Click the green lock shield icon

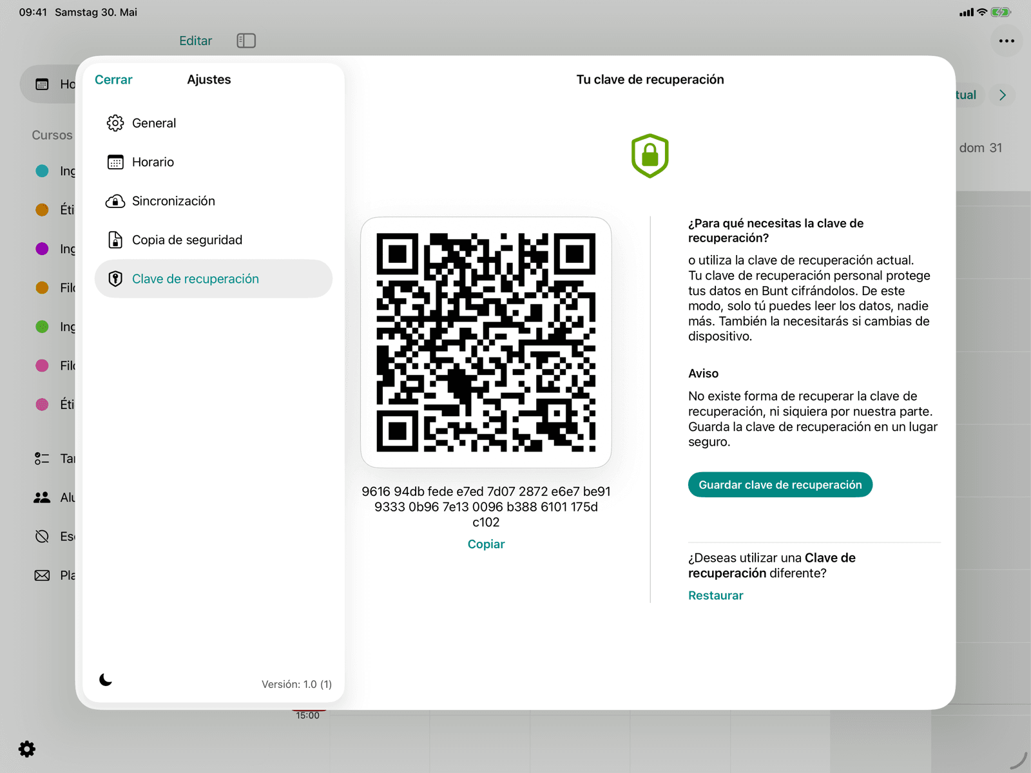[650, 156]
